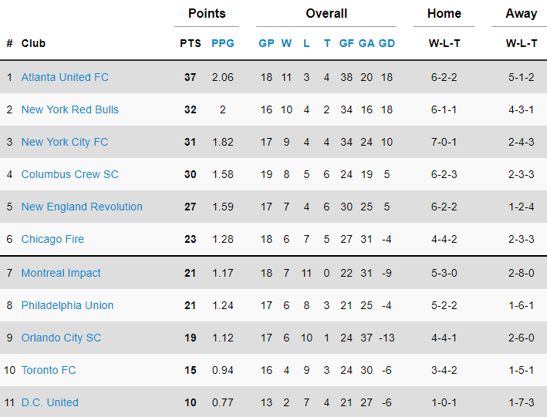Open the Montreal Impact club link

61,273
